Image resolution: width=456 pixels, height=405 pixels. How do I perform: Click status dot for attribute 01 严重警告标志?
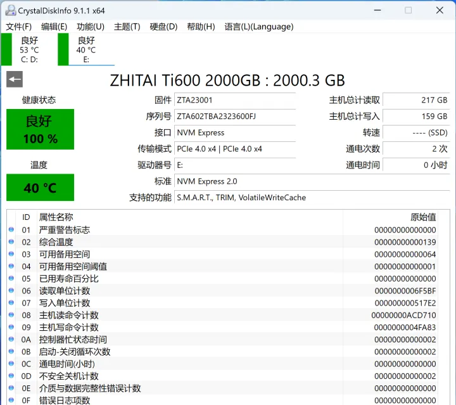11,230
